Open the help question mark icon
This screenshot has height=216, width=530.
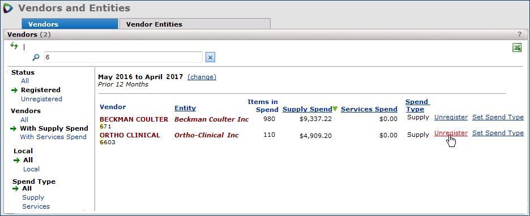tap(519, 34)
